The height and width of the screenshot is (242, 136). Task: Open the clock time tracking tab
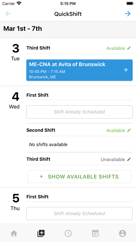[68, 233]
